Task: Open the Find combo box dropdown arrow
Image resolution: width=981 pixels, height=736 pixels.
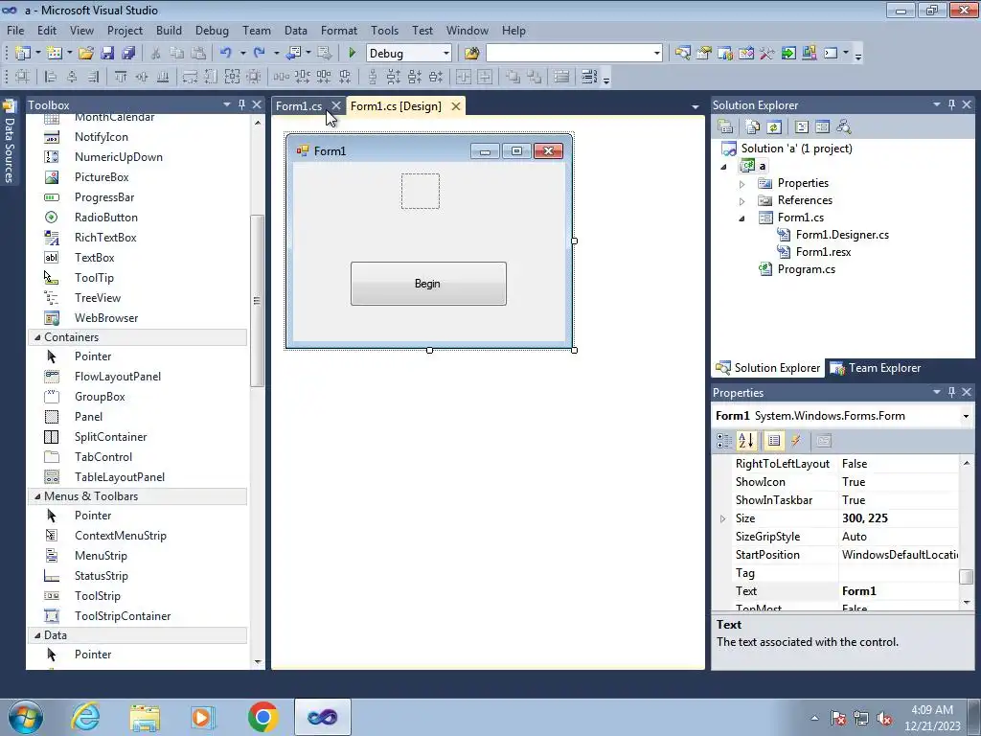Action: [656, 54]
